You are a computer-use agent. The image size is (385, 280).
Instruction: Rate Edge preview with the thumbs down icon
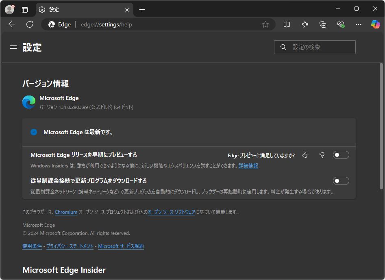322,155
